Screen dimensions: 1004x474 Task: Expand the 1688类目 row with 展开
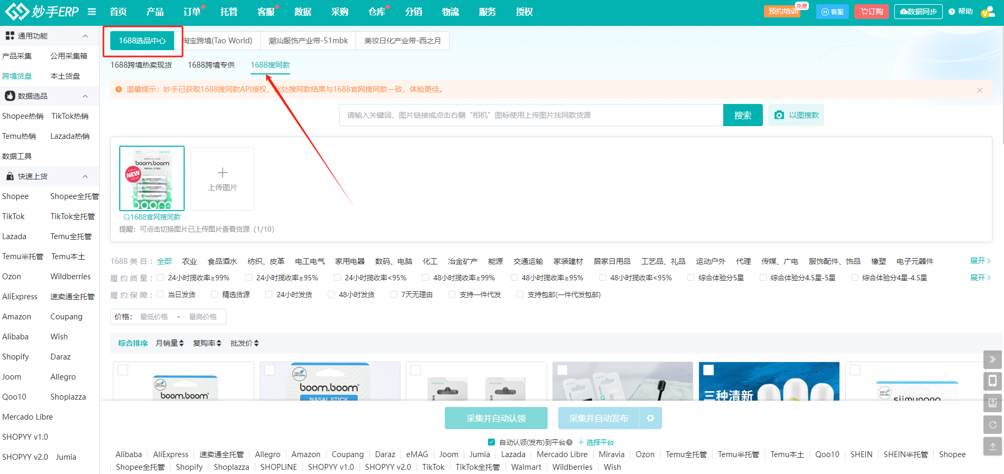980,261
